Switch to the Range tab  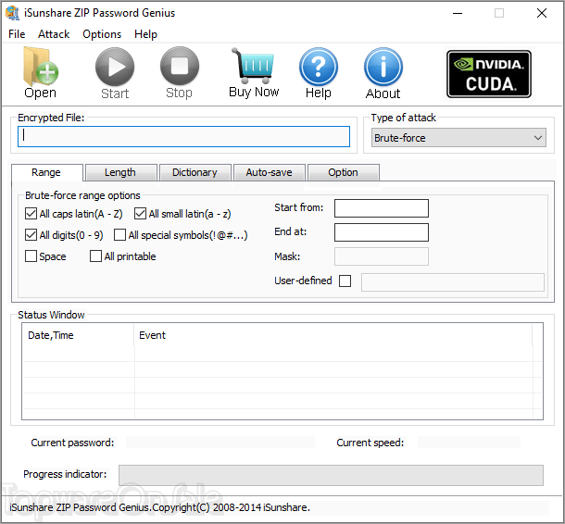(46, 172)
